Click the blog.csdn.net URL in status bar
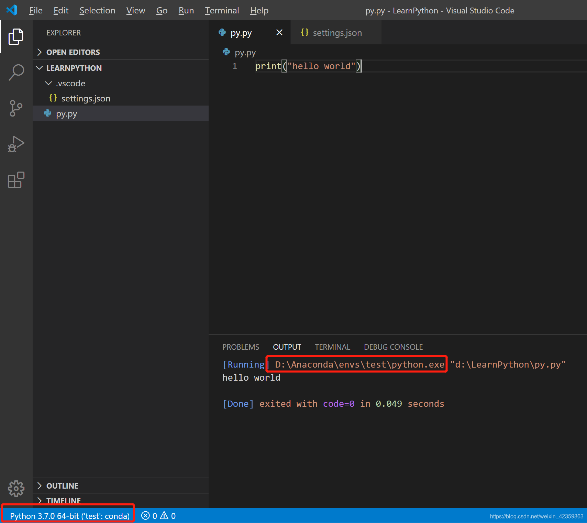The image size is (587, 523). click(x=536, y=516)
